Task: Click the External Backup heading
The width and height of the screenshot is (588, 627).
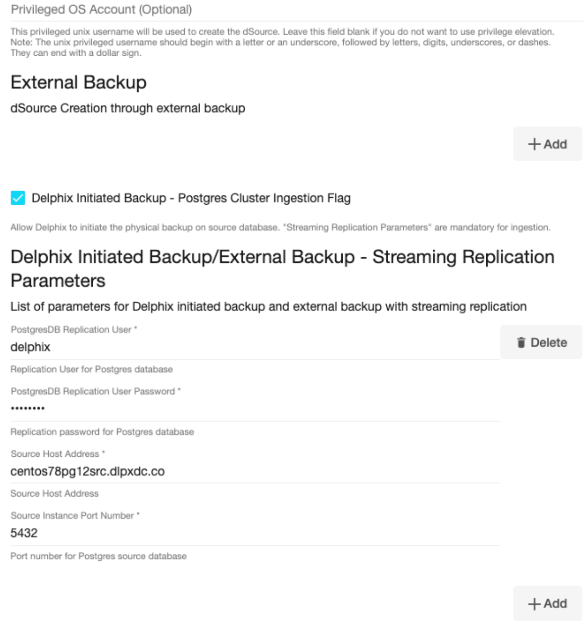Action: click(x=79, y=82)
